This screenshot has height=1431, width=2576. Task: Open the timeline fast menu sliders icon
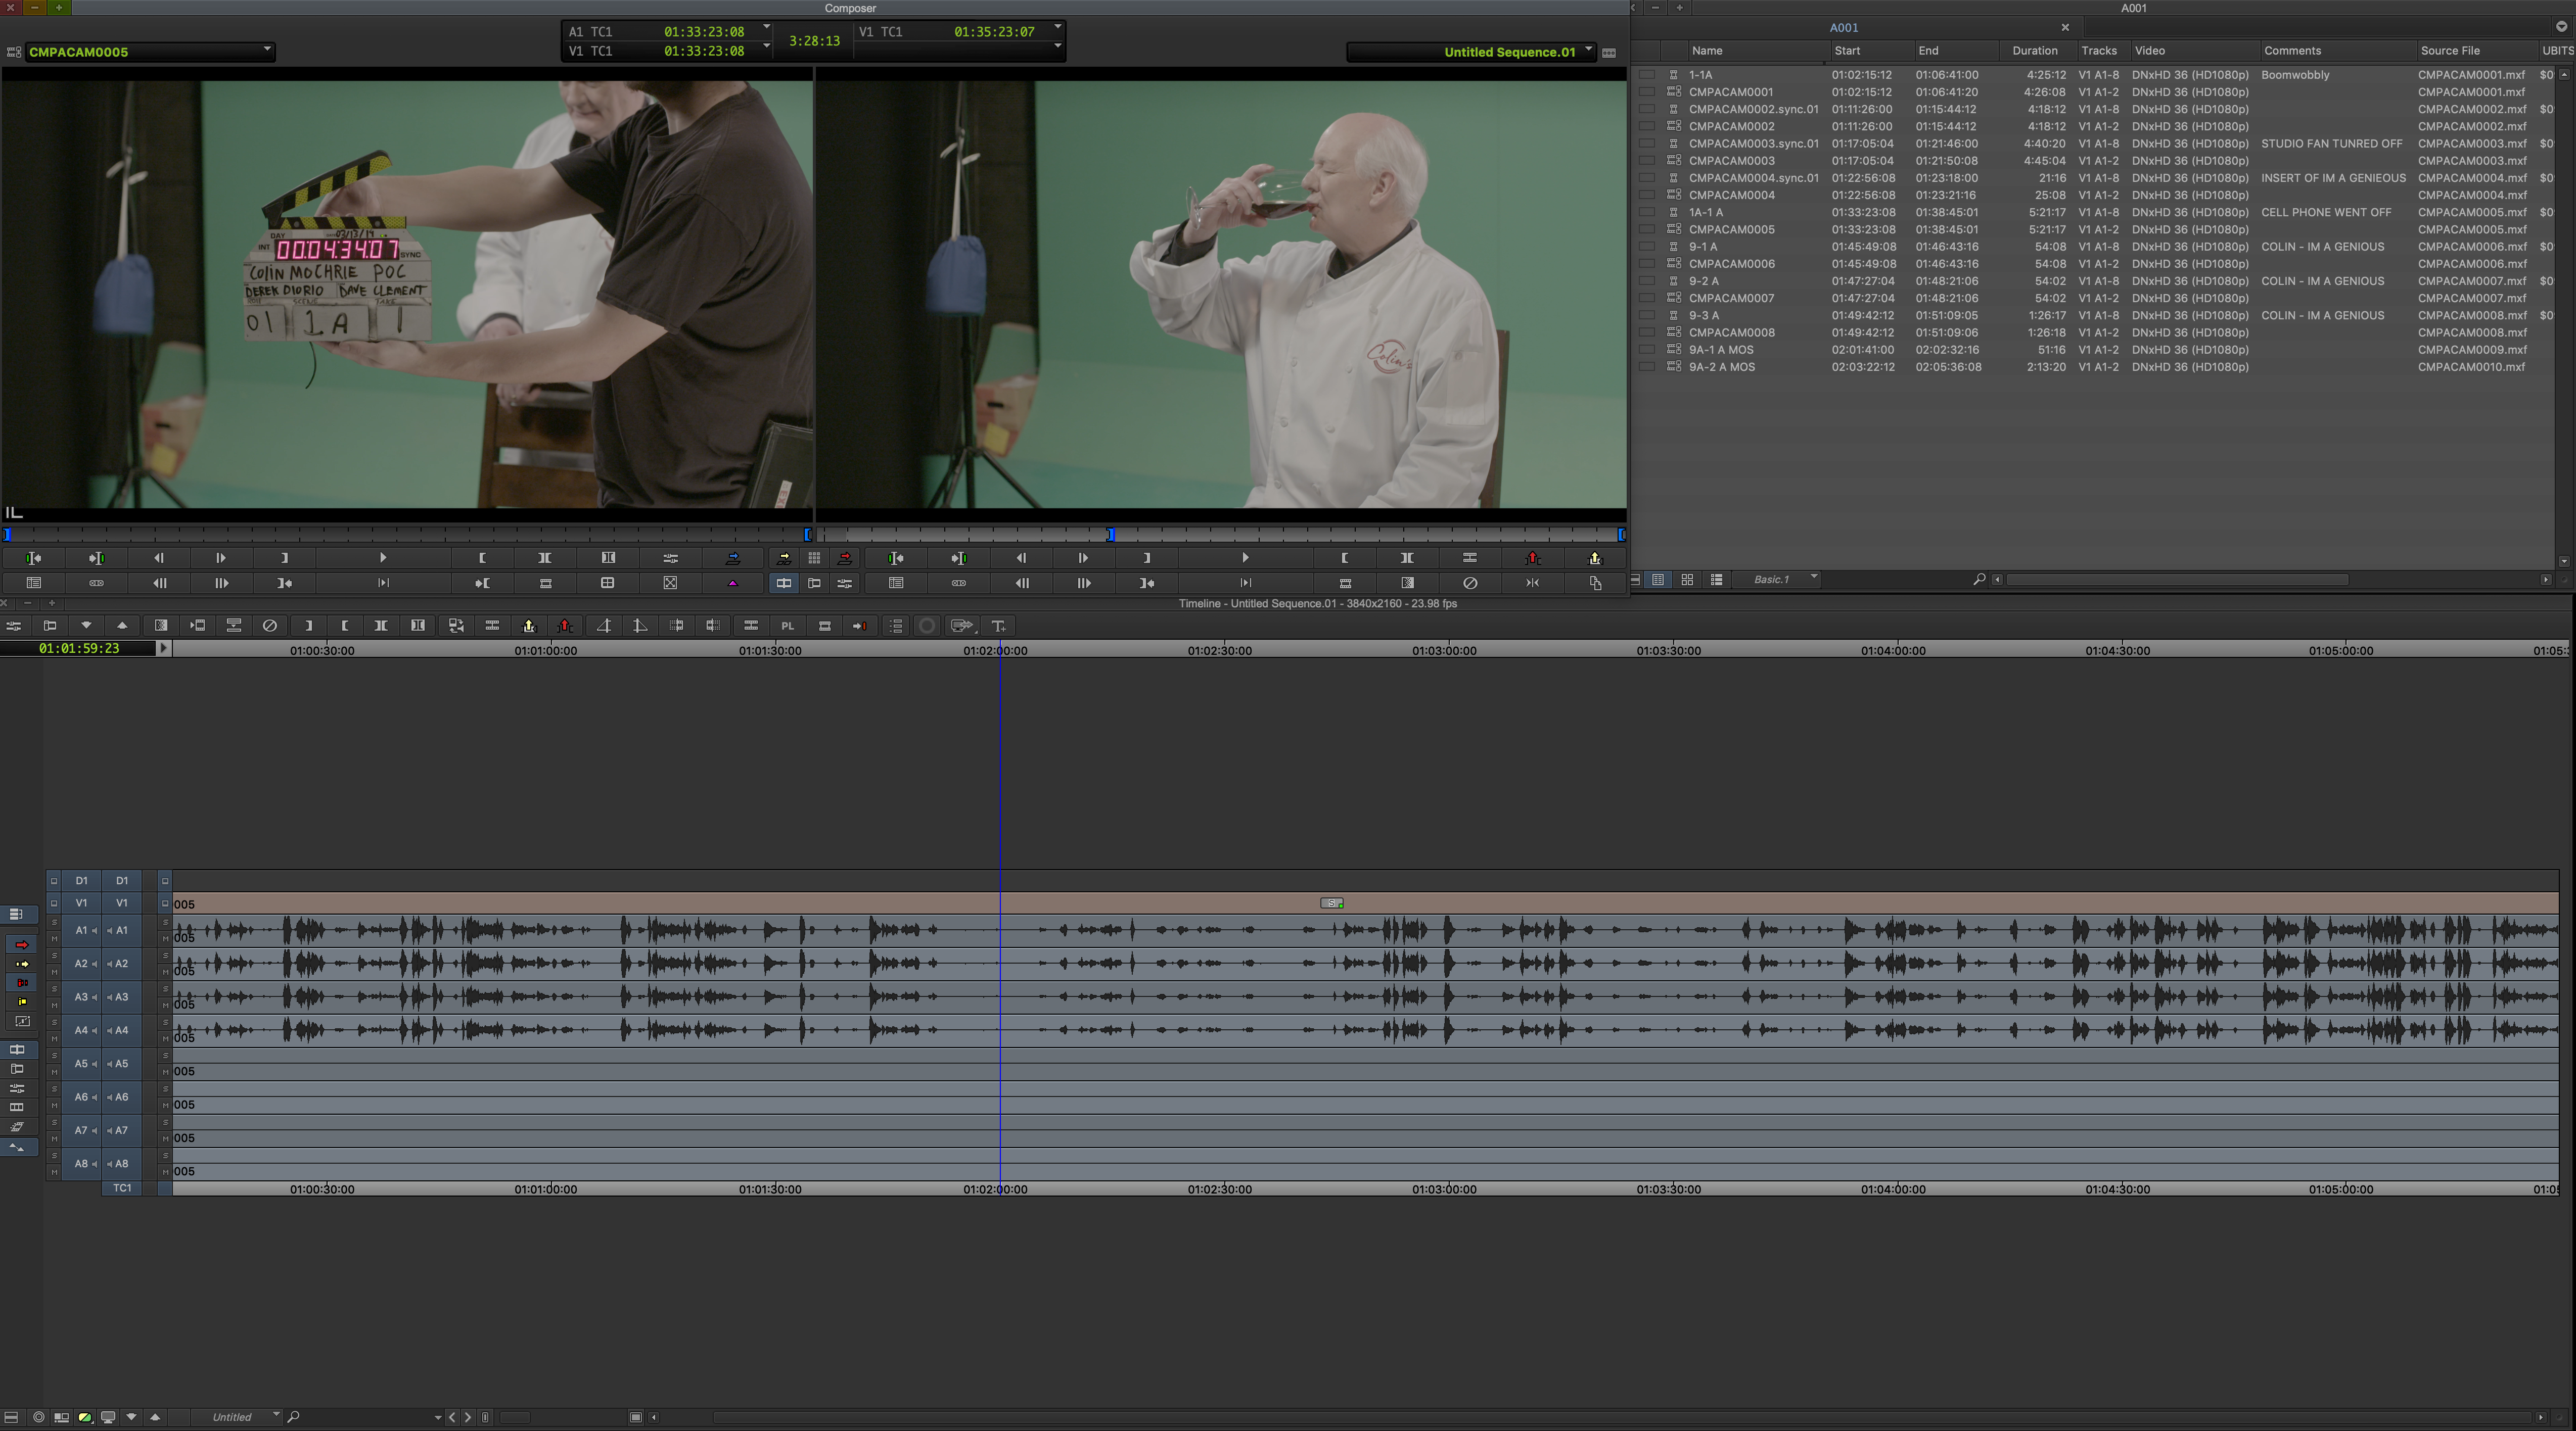click(x=14, y=626)
